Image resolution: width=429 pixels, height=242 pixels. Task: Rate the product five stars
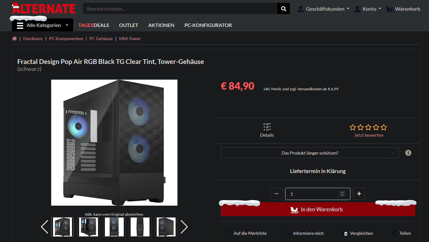[383, 127]
